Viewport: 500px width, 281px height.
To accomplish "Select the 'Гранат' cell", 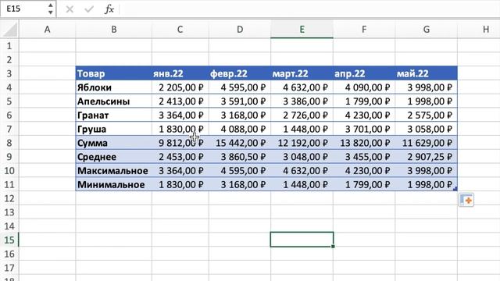I will pyautogui.click(x=114, y=116).
